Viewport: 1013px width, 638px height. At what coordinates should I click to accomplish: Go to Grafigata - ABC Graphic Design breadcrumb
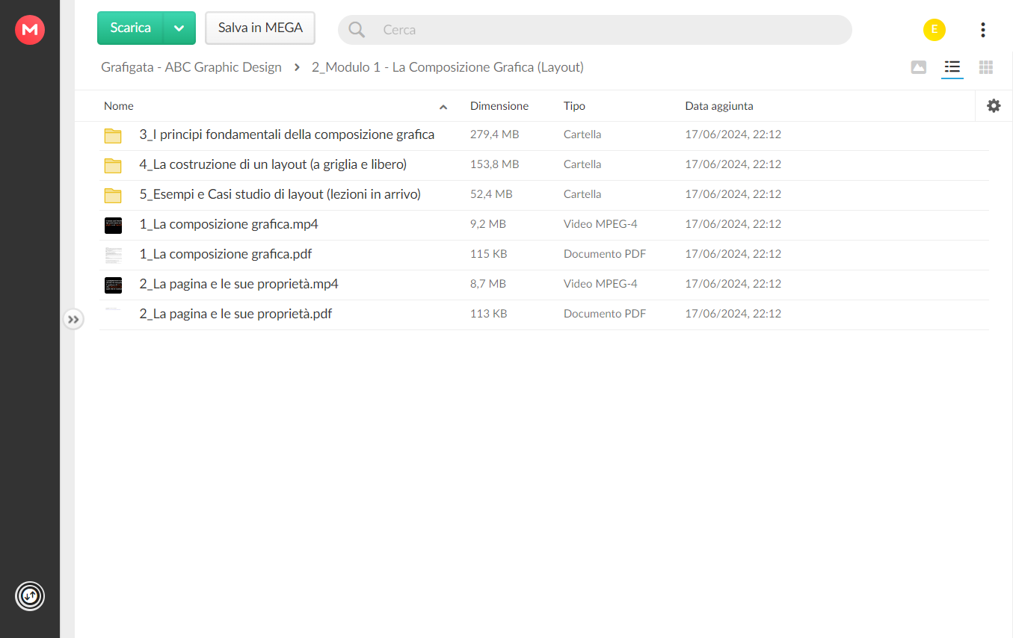coord(191,67)
